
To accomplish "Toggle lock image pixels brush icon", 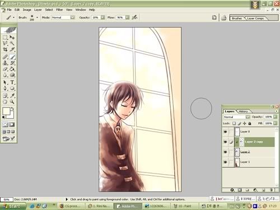I will (240, 123).
